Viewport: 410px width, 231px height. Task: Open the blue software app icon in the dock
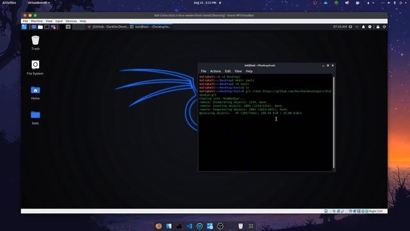209,226
